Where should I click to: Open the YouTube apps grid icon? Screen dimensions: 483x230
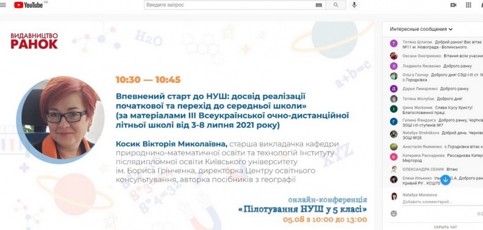tap(469, 5)
